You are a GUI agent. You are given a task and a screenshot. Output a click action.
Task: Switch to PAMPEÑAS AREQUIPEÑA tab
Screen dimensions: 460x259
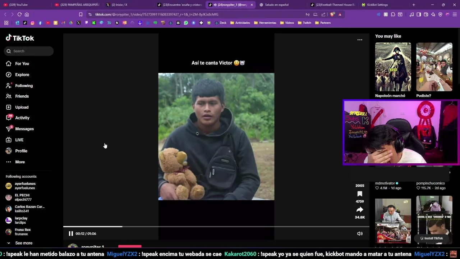[x=77, y=5]
